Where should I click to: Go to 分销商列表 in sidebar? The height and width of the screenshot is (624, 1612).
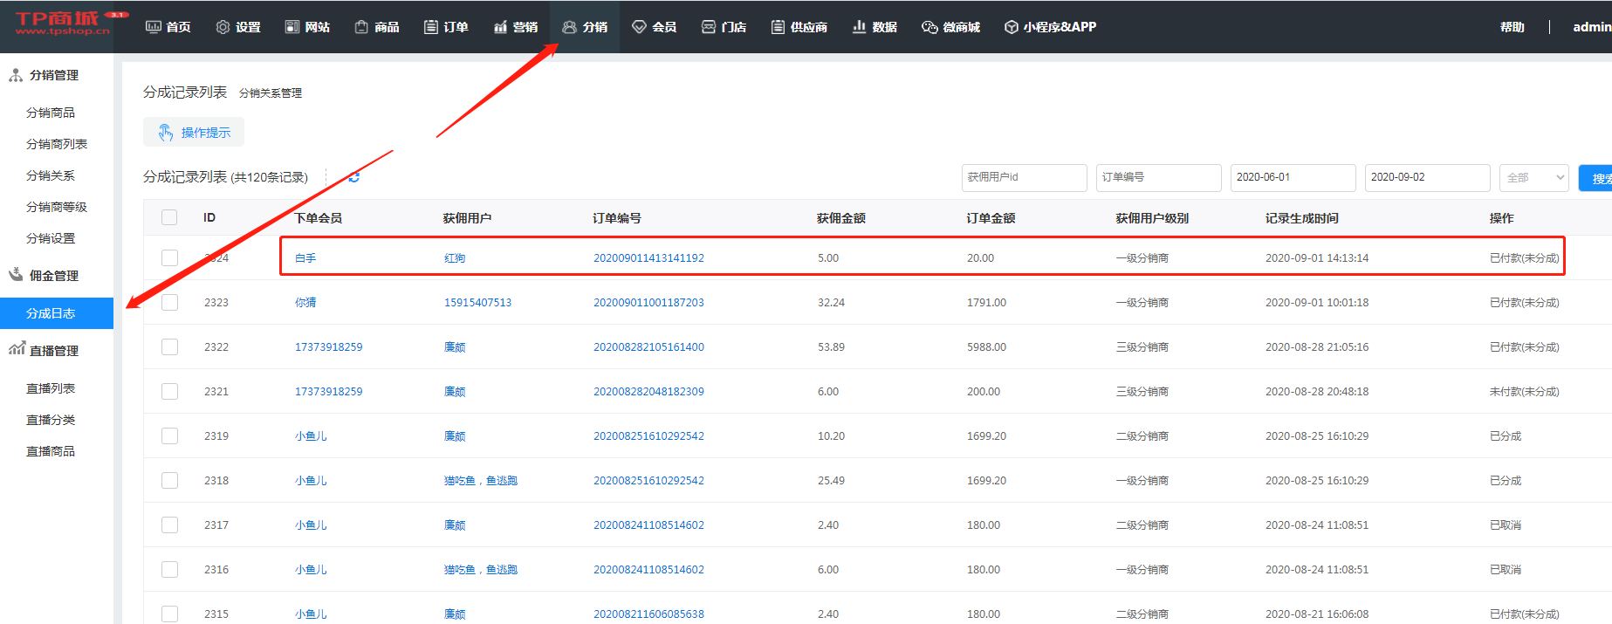tap(57, 144)
